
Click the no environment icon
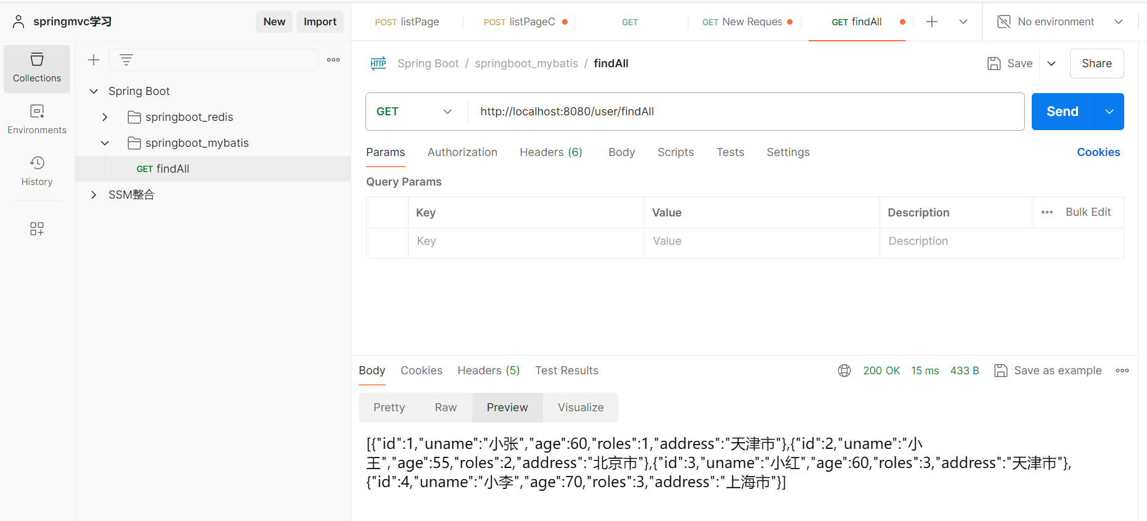[x=1003, y=22]
